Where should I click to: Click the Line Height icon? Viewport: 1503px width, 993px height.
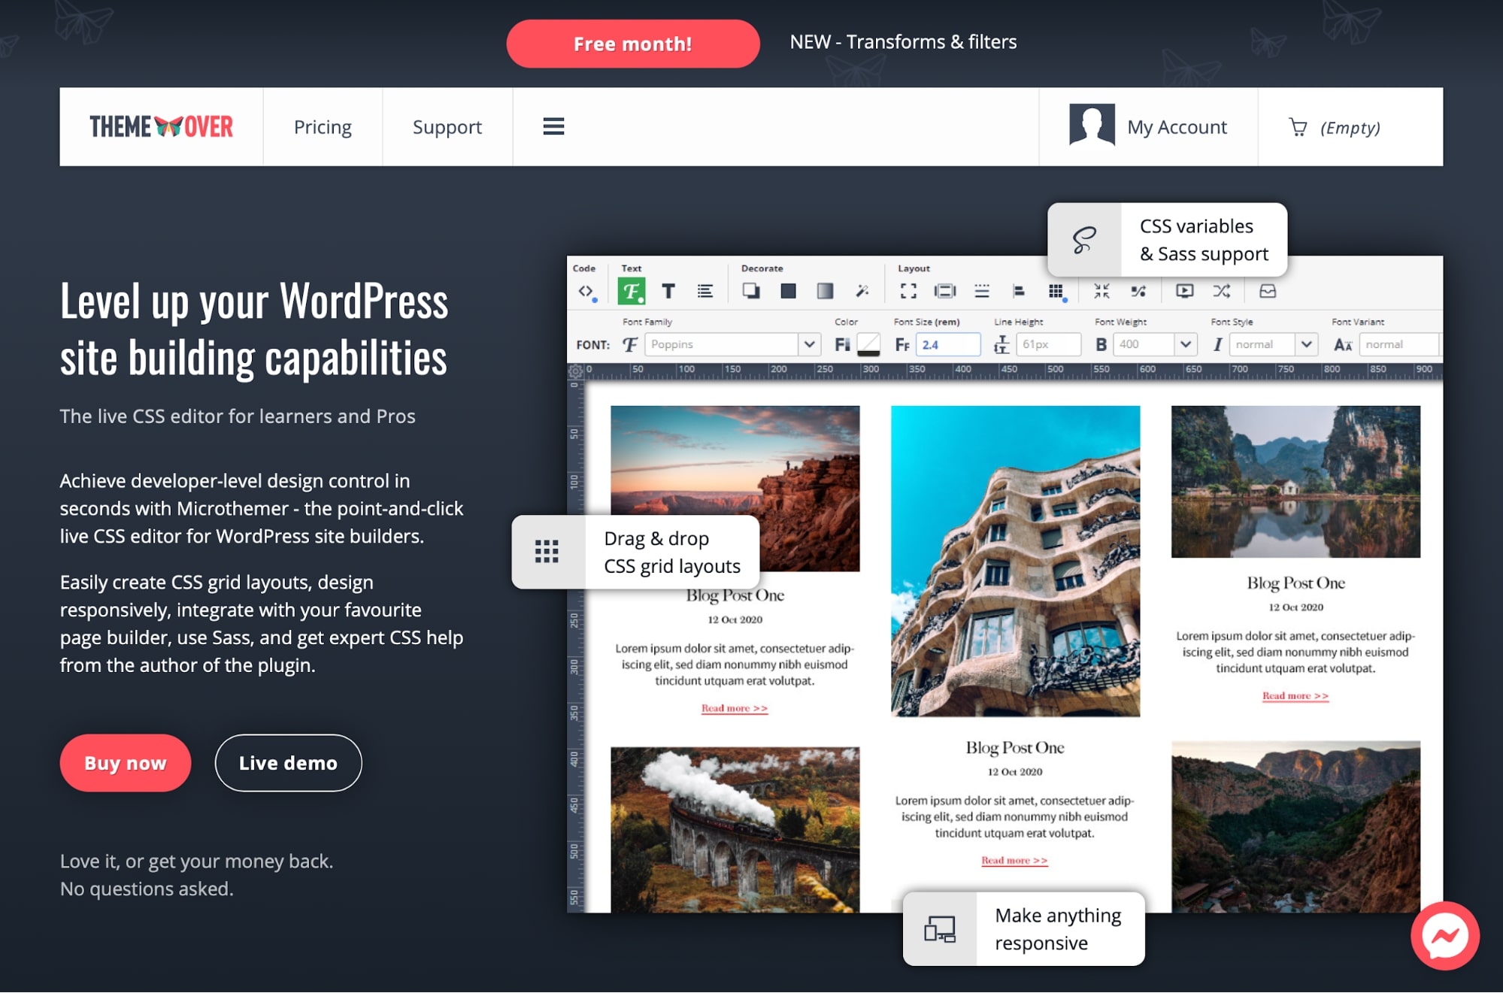point(1001,344)
